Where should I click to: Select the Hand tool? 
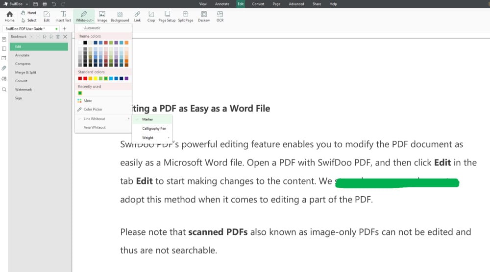(x=28, y=13)
